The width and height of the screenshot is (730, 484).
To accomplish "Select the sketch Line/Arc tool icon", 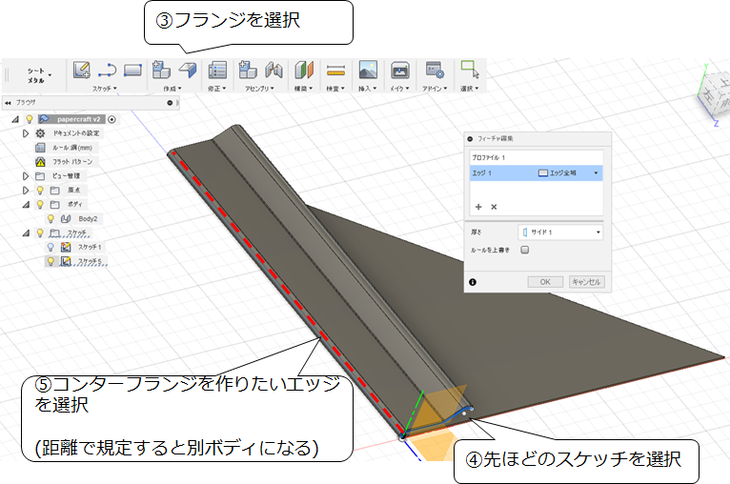I will pyautogui.click(x=107, y=71).
